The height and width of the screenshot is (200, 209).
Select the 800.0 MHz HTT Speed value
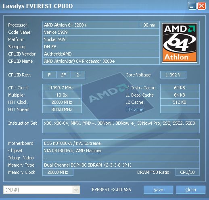tap(62, 109)
